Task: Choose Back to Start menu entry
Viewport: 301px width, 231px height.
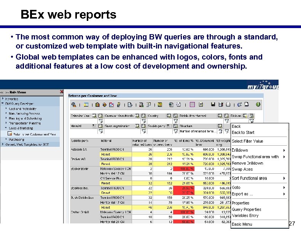Action: click(x=243, y=132)
